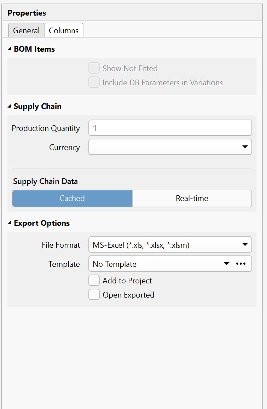Collapse the BOM Items section
The height and width of the screenshot is (409, 267).
[x=10, y=49]
